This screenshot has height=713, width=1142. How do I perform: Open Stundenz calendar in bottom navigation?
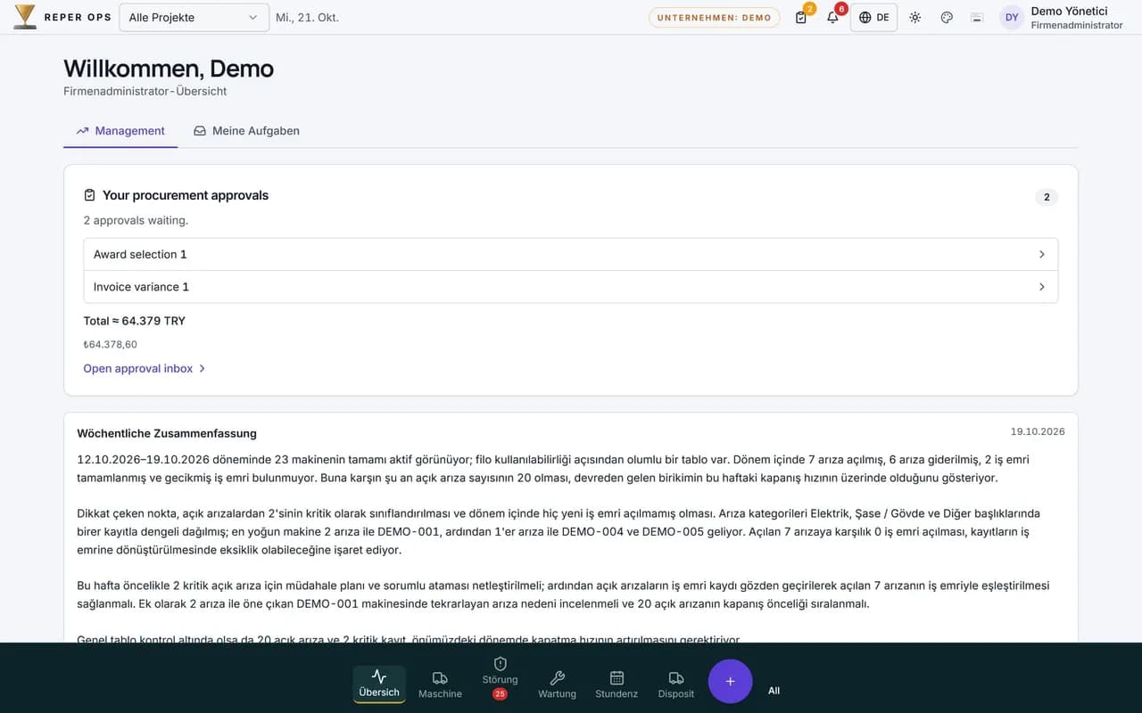tap(617, 684)
